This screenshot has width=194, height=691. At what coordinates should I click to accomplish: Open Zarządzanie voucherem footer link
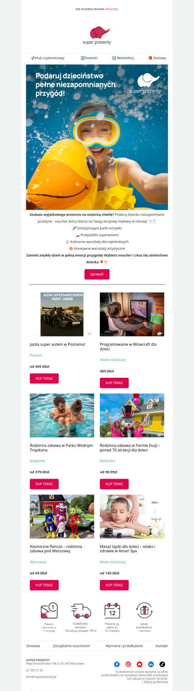point(71,646)
